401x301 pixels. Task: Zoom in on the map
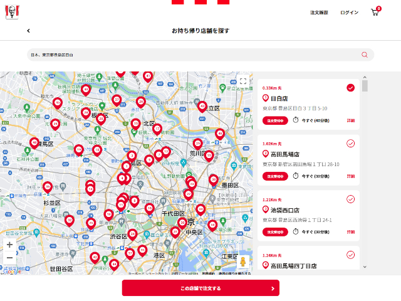[10, 245]
